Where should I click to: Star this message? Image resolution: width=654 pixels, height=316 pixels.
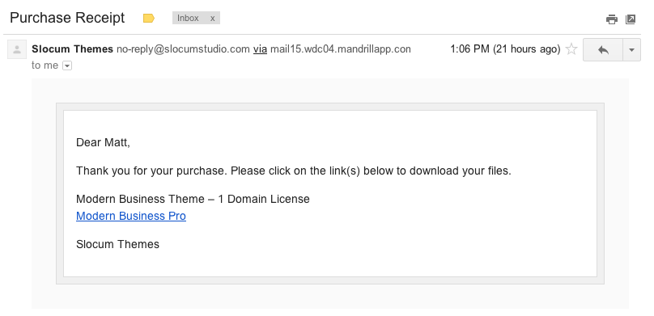click(571, 49)
